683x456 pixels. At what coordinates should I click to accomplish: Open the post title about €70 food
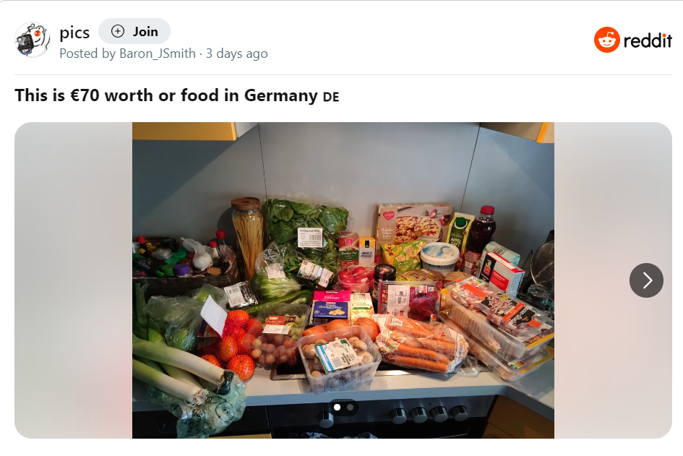(166, 95)
